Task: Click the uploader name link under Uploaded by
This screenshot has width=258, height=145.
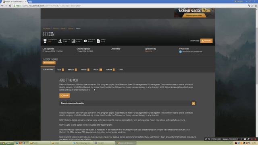Action: (x=148, y=51)
